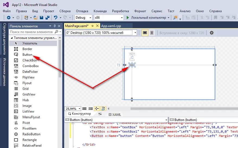The image size is (238, 148).
Task: Choose Grid control from the Toolbox
Action: (33, 89)
